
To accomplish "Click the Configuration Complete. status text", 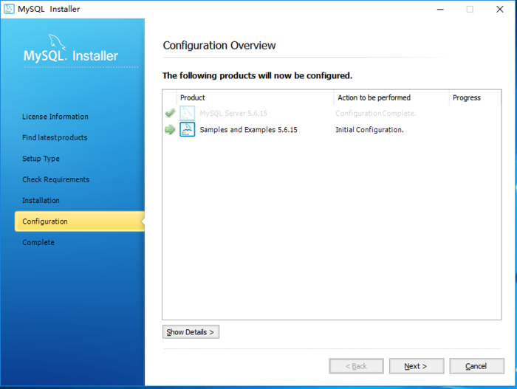I will [x=376, y=114].
